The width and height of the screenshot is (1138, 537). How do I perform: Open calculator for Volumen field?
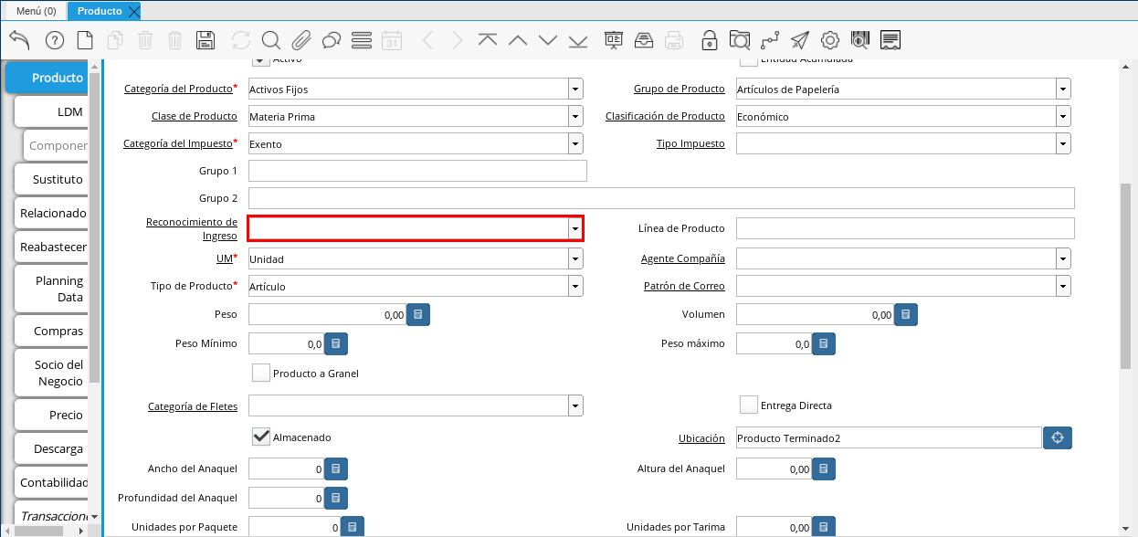[x=906, y=314]
